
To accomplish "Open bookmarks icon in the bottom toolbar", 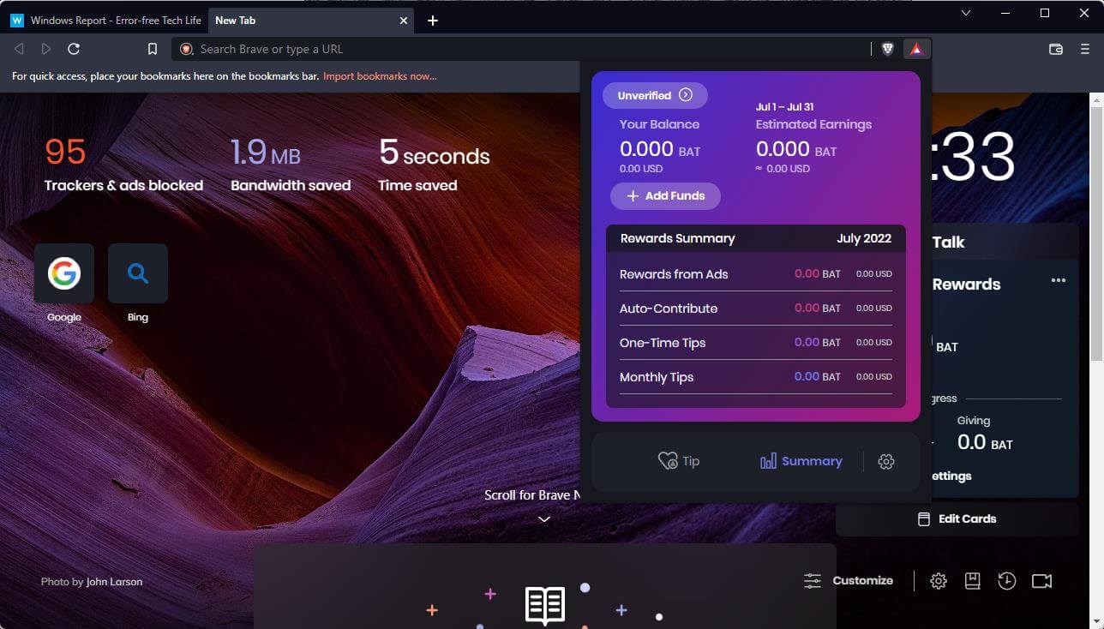I will (x=973, y=581).
